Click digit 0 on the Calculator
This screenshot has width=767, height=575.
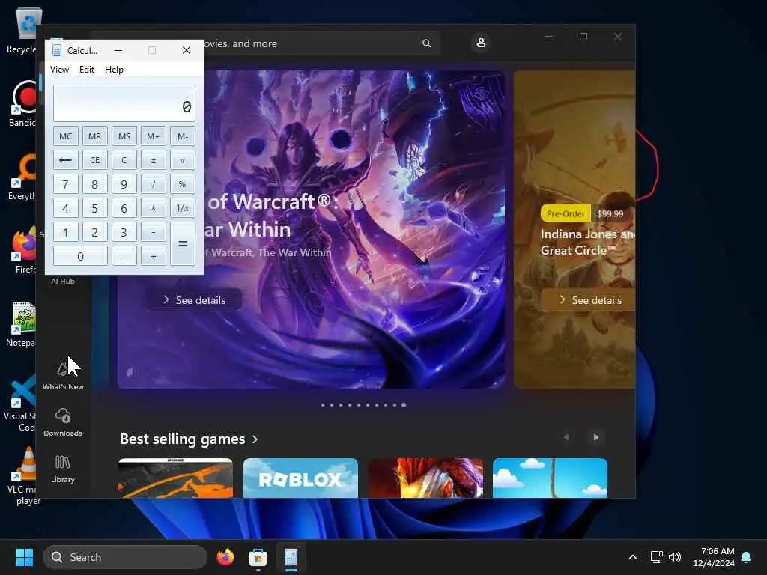[80, 256]
